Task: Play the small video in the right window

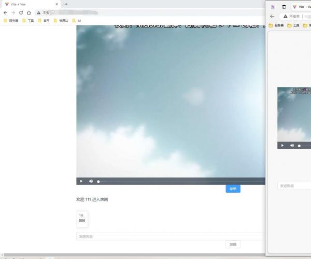Action: pyautogui.click(x=282, y=146)
